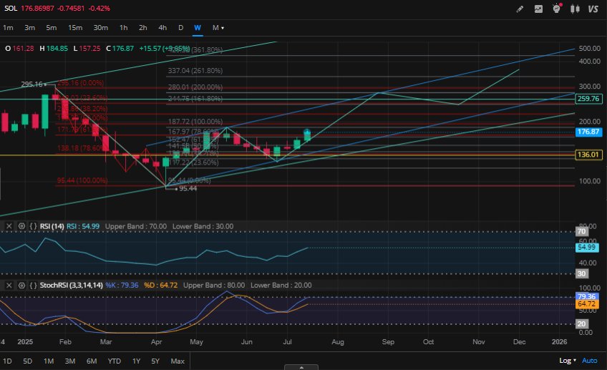Select the 4h timeframe
This screenshot has width=607, height=370.
click(x=162, y=28)
